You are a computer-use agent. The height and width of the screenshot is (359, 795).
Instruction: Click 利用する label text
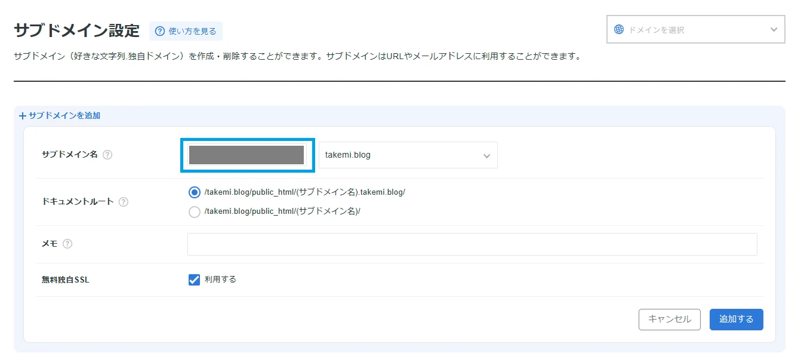pos(220,280)
